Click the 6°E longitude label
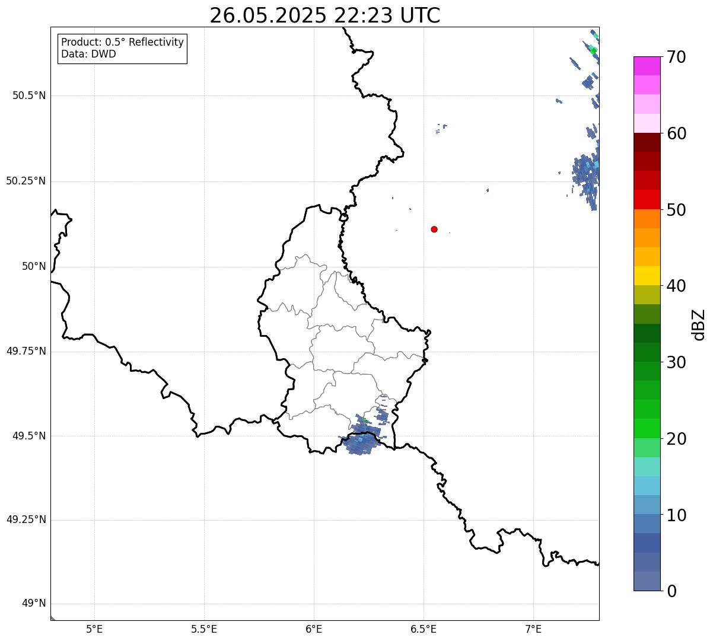The width and height of the screenshot is (713, 641). pos(314,629)
